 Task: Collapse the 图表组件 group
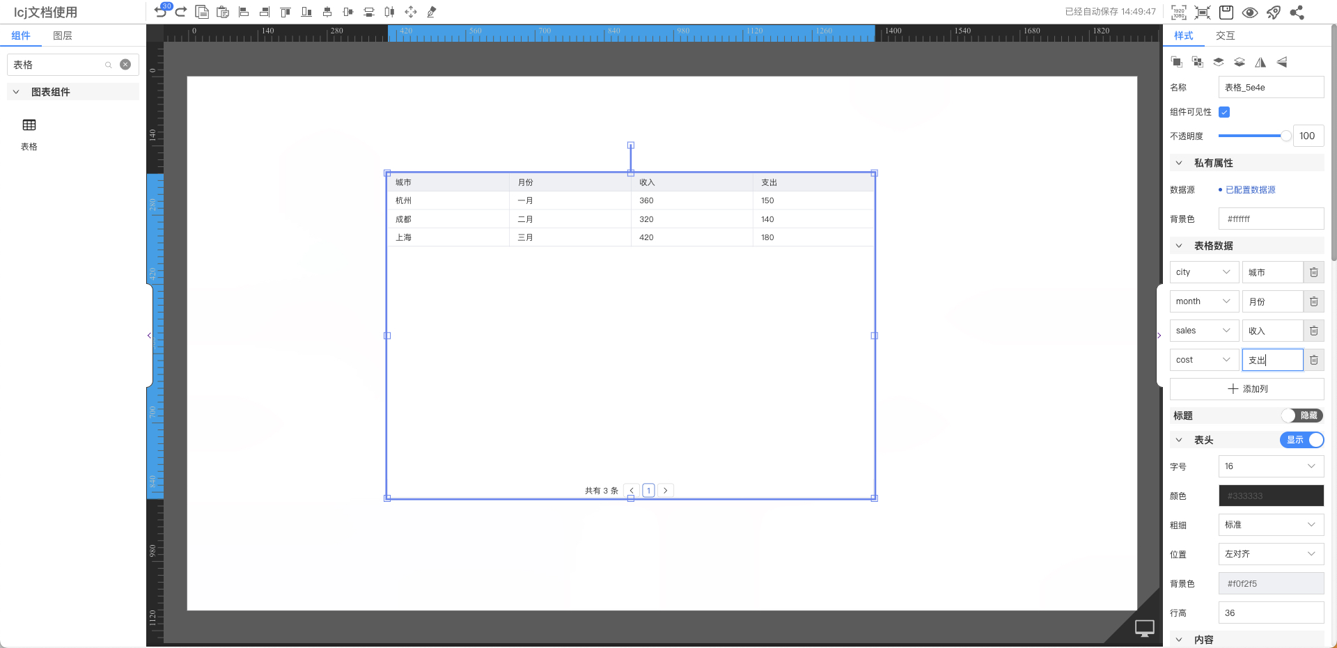[x=16, y=92]
